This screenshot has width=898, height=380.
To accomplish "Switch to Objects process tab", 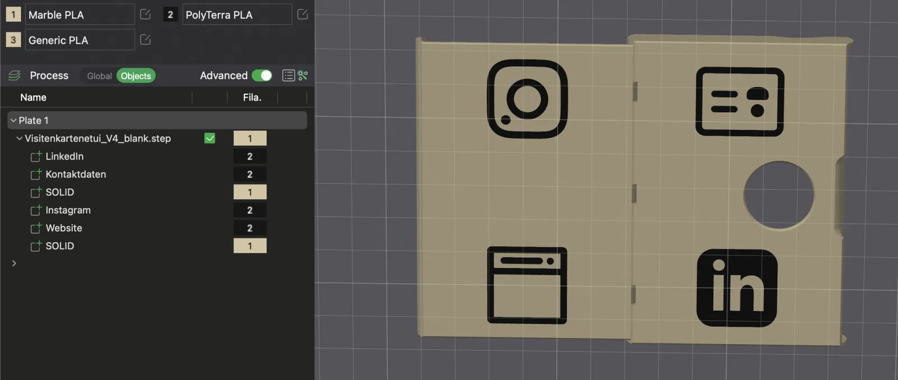I will point(136,76).
